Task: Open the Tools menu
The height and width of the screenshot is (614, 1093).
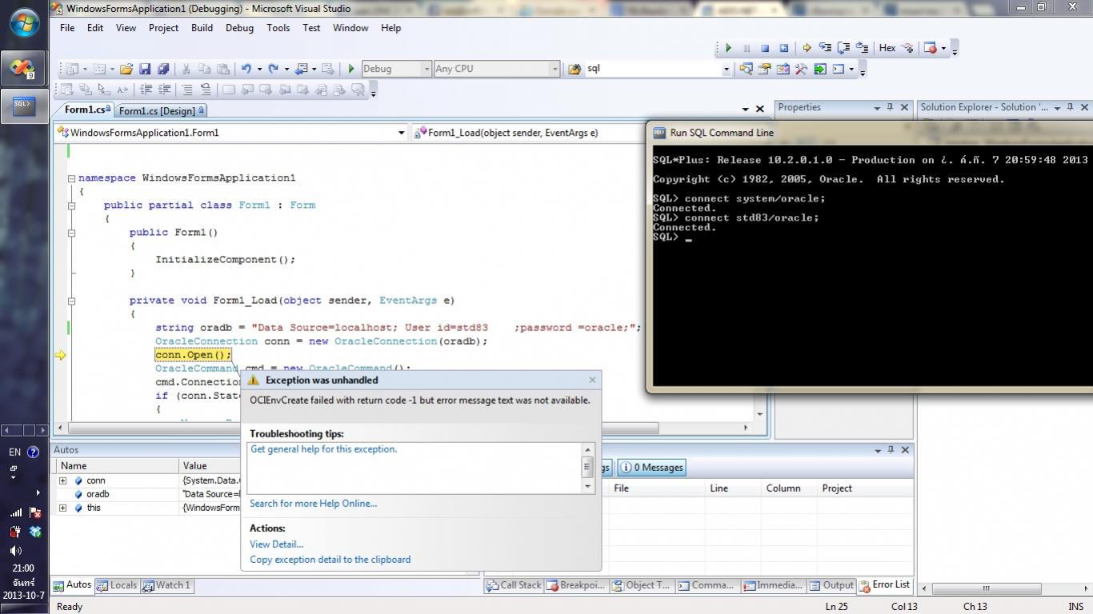Action: 278,27
